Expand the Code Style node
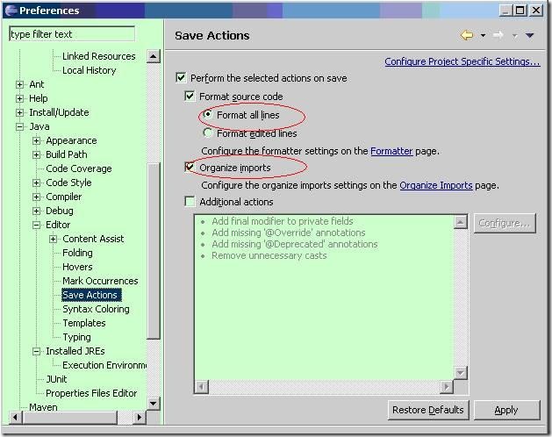Viewport: 552px width, 437px height. pos(36,183)
